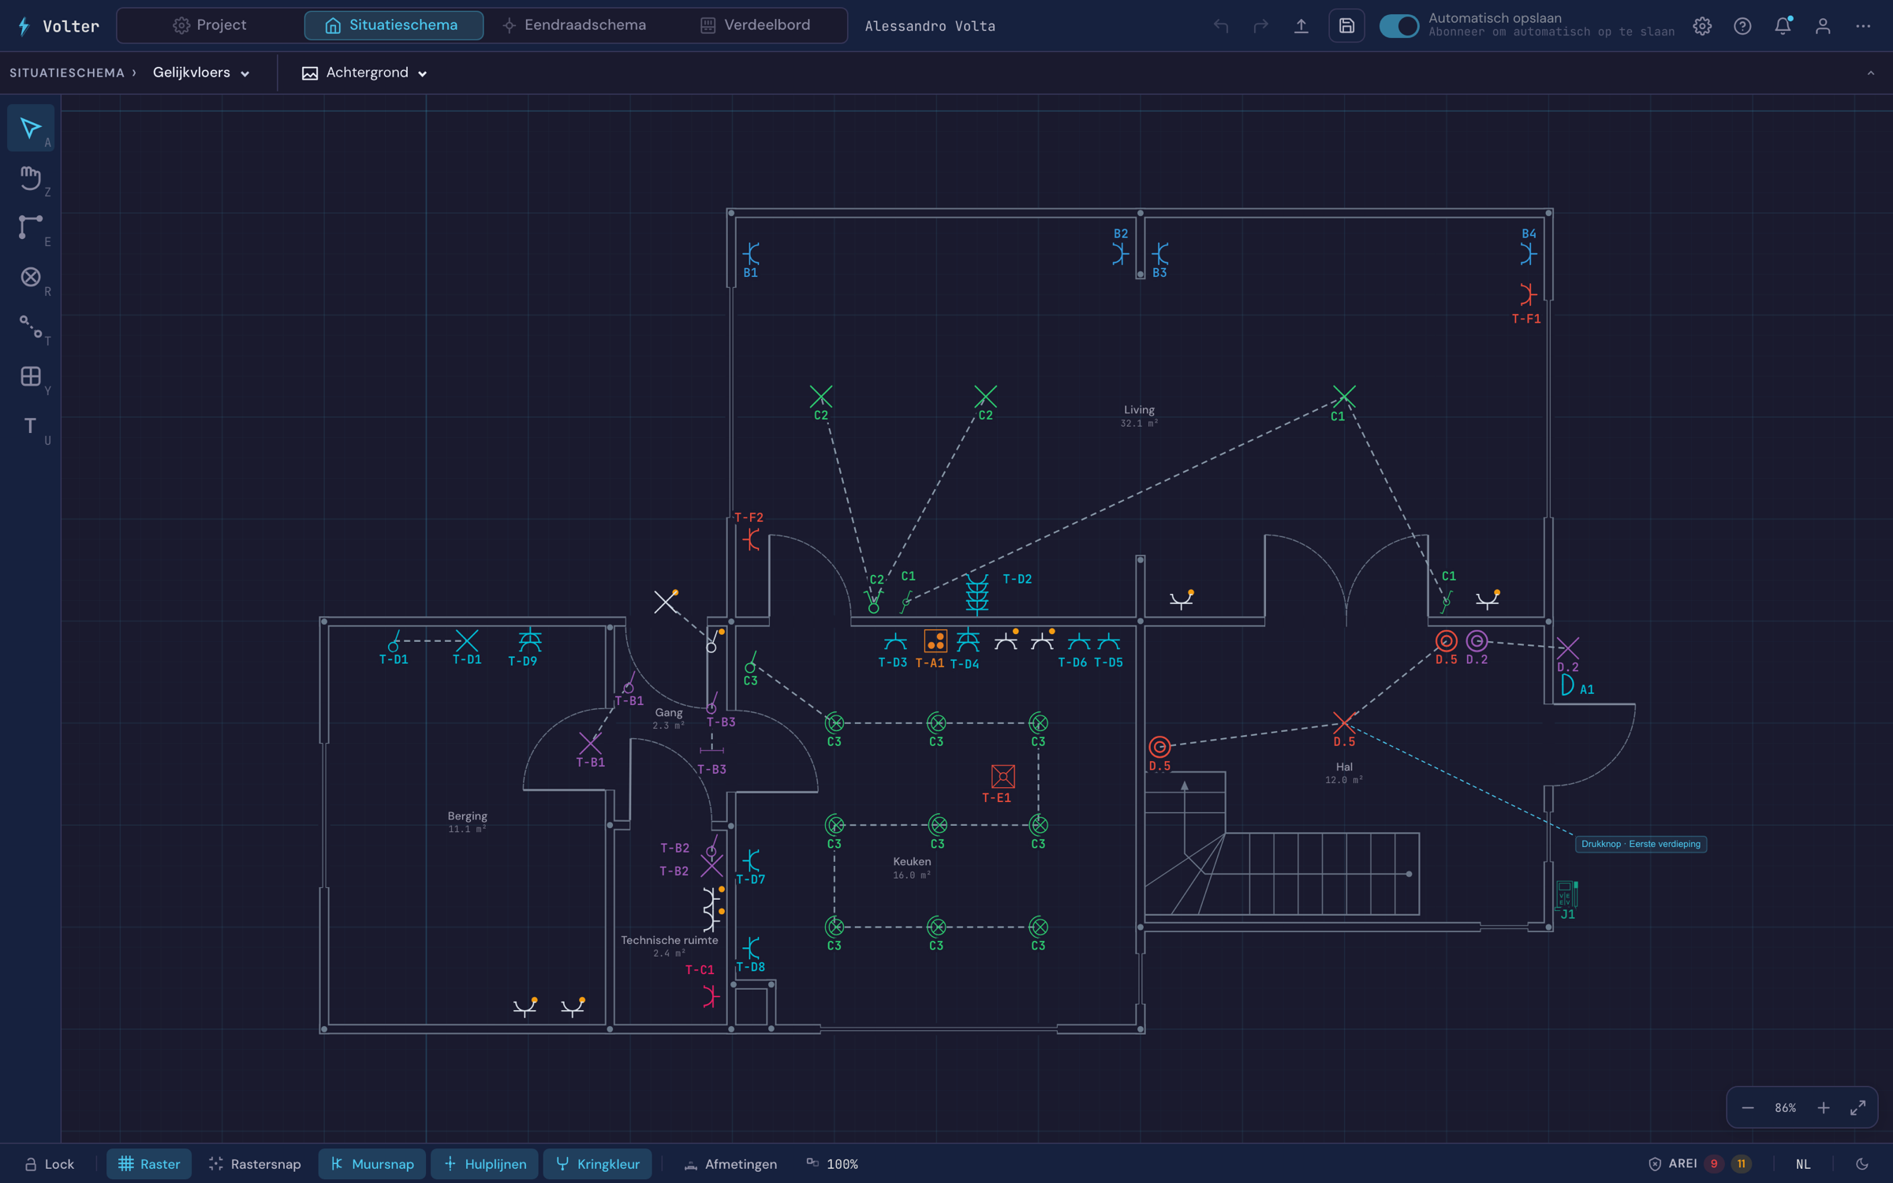The height and width of the screenshot is (1183, 1893).
Task: Click the upload export icon
Action: coord(1301,25)
